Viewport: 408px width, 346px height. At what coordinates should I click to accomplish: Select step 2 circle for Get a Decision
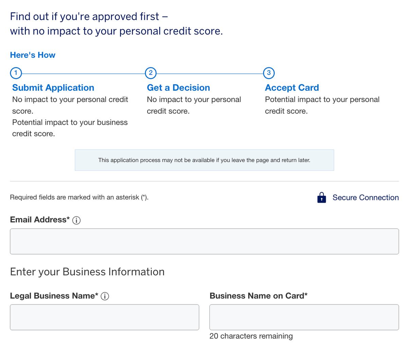[151, 73]
